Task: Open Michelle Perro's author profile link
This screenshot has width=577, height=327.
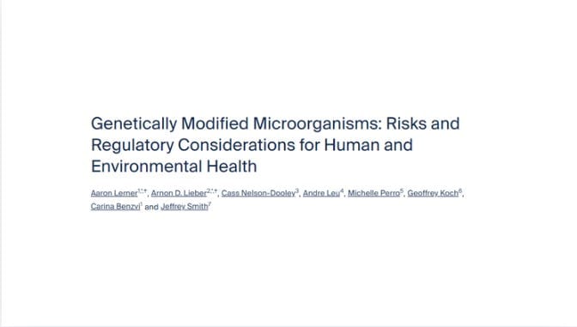Action: 374,193
